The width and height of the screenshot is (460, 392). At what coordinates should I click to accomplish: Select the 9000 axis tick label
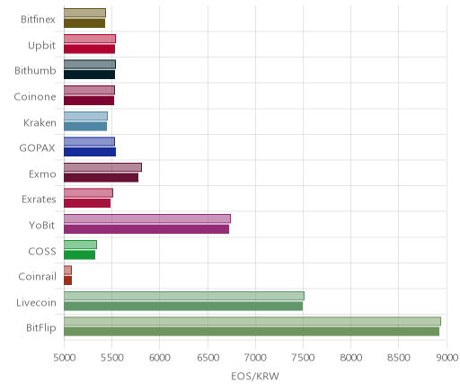pyautogui.click(x=447, y=358)
